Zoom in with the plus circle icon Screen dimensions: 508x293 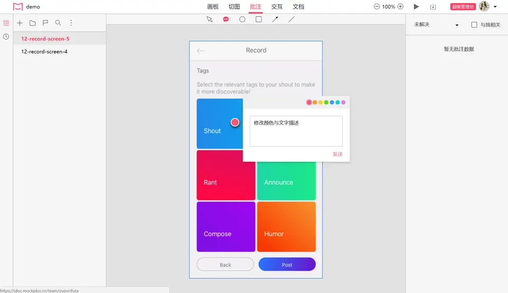tap(401, 6)
